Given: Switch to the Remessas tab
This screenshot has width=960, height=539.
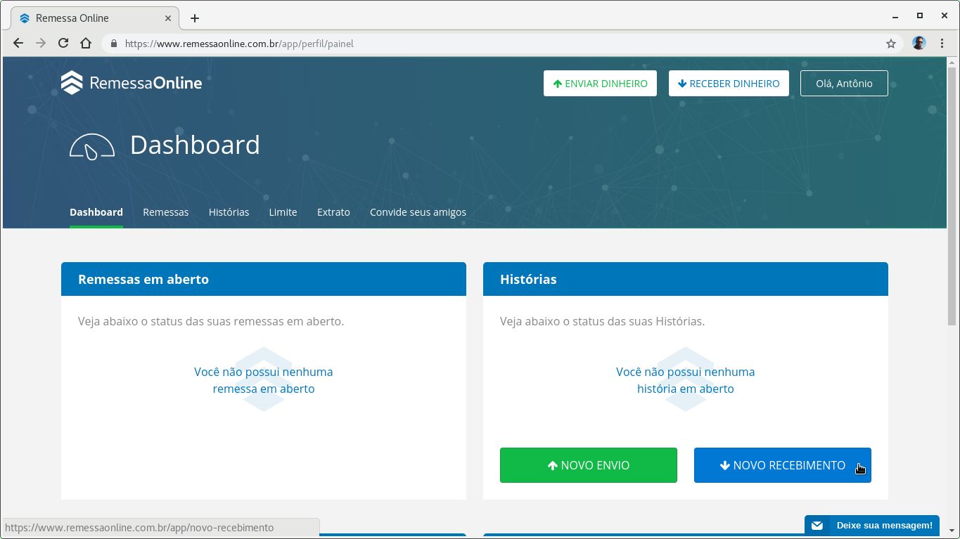Looking at the screenshot, I should point(166,212).
